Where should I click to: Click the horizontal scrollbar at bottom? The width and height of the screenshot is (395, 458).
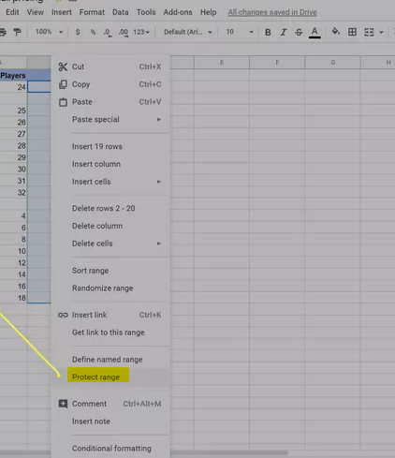143,452
